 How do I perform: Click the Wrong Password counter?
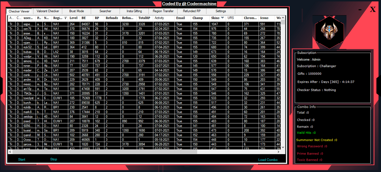pos(312,146)
